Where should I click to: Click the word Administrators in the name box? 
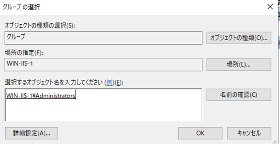pyautogui.click(x=59, y=95)
